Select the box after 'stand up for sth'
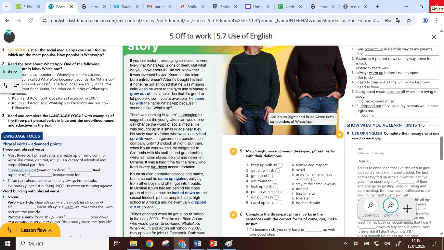 [280, 203]
